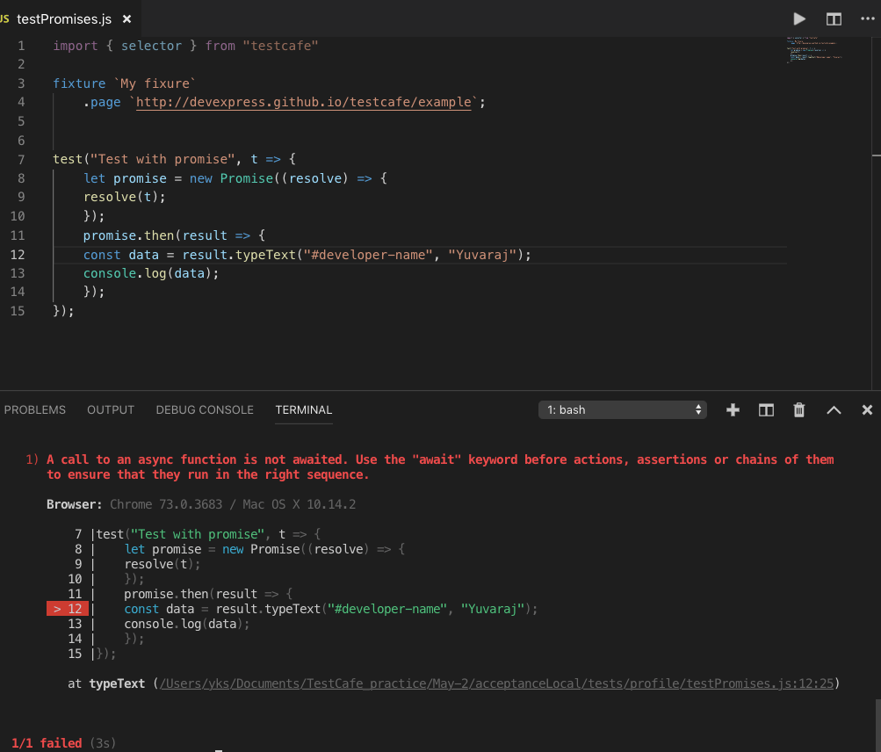Screen dimensions: 881x752
Task: Click the editor minimap preview
Action: click(815, 49)
